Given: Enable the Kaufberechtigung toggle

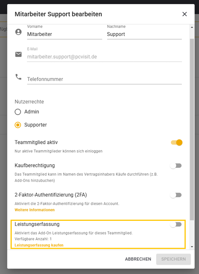Looking at the screenshot, I should (x=176, y=166).
